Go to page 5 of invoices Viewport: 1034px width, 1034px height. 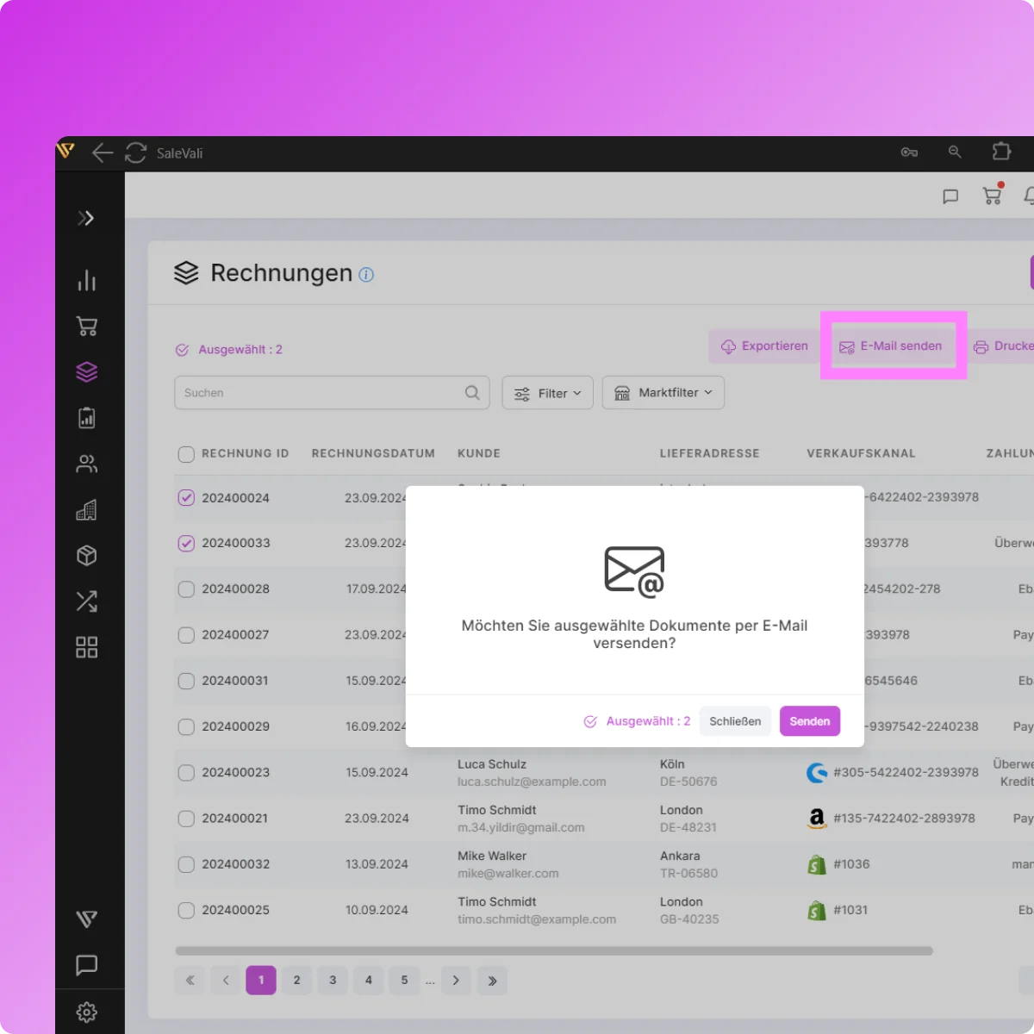point(404,980)
